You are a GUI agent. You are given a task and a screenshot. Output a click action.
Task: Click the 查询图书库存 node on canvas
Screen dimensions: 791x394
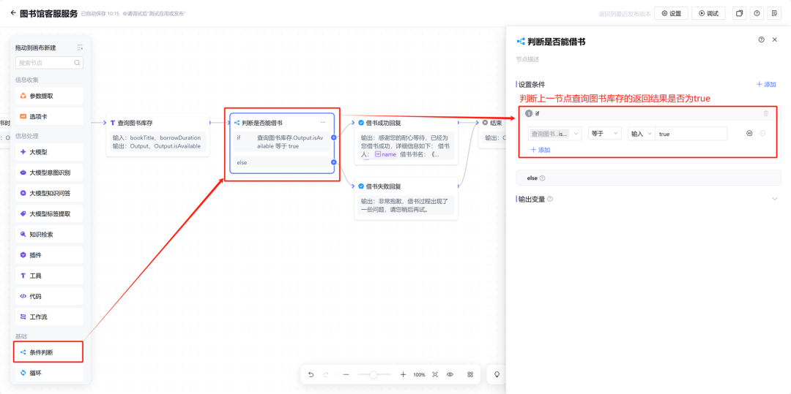point(158,135)
